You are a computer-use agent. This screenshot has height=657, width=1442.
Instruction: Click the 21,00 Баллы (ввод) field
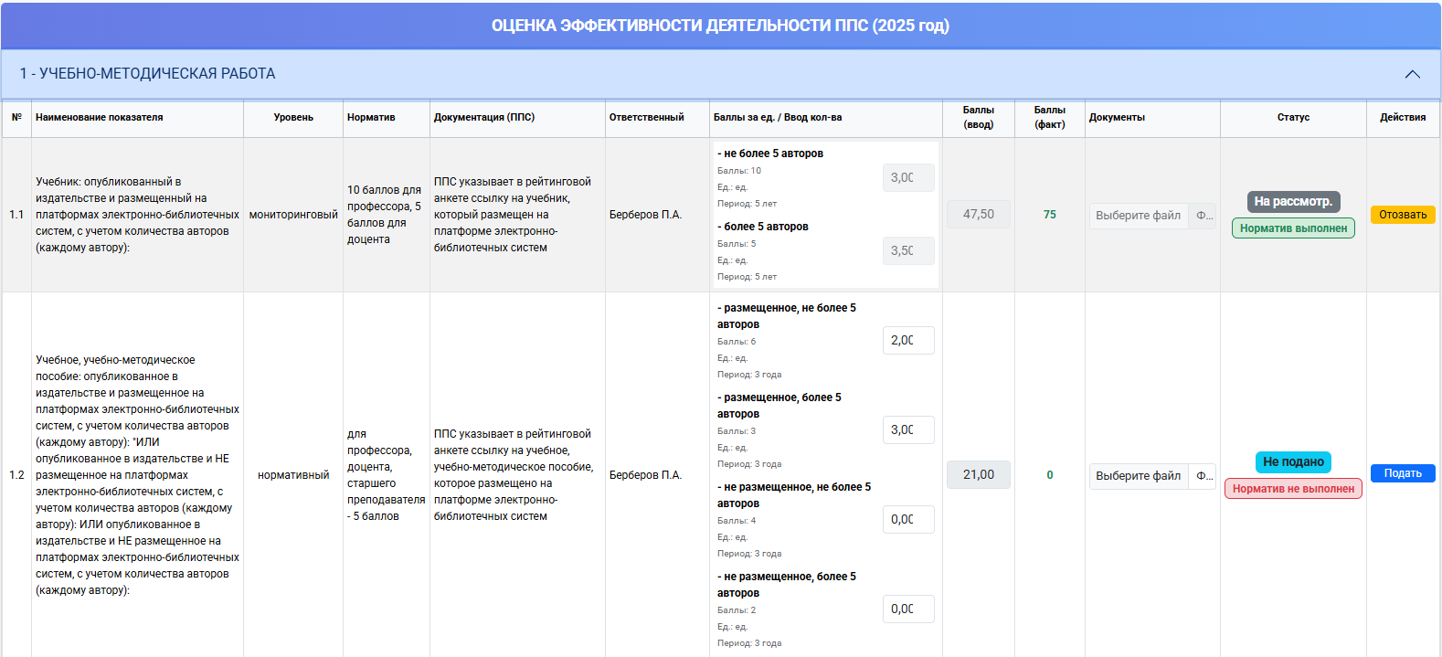979,475
